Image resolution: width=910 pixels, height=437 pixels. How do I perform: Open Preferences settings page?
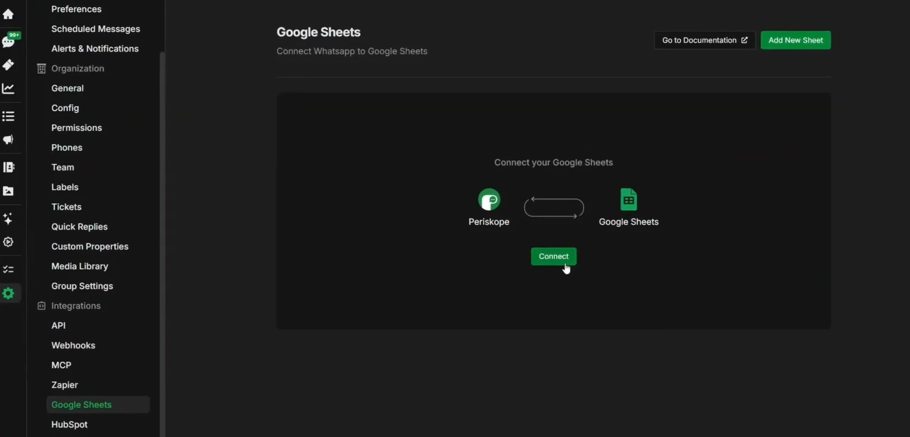tap(76, 9)
